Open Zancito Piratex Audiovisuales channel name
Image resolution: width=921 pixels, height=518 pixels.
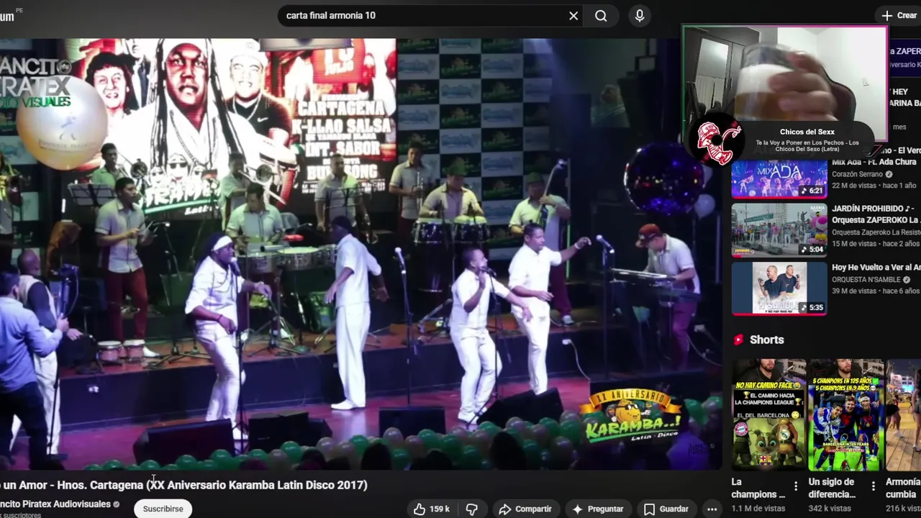click(55, 504)
